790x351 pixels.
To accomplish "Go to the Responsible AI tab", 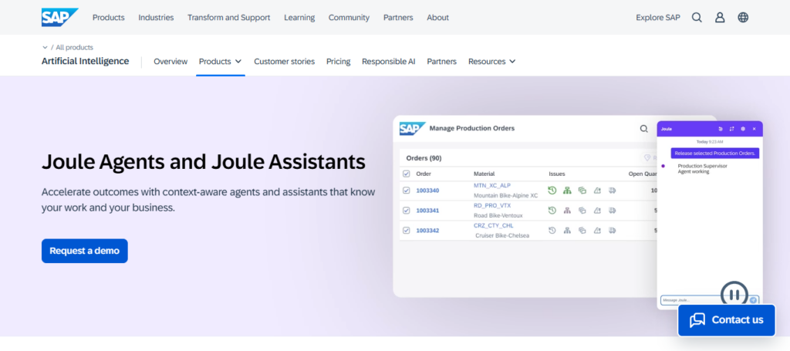I will [x=389, y=62].
